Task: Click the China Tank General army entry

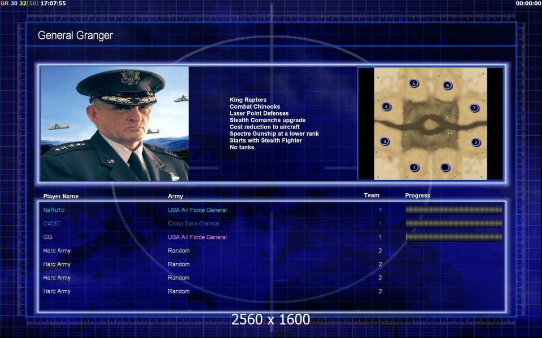Action: pyautogui.click(x=194, y=224)
